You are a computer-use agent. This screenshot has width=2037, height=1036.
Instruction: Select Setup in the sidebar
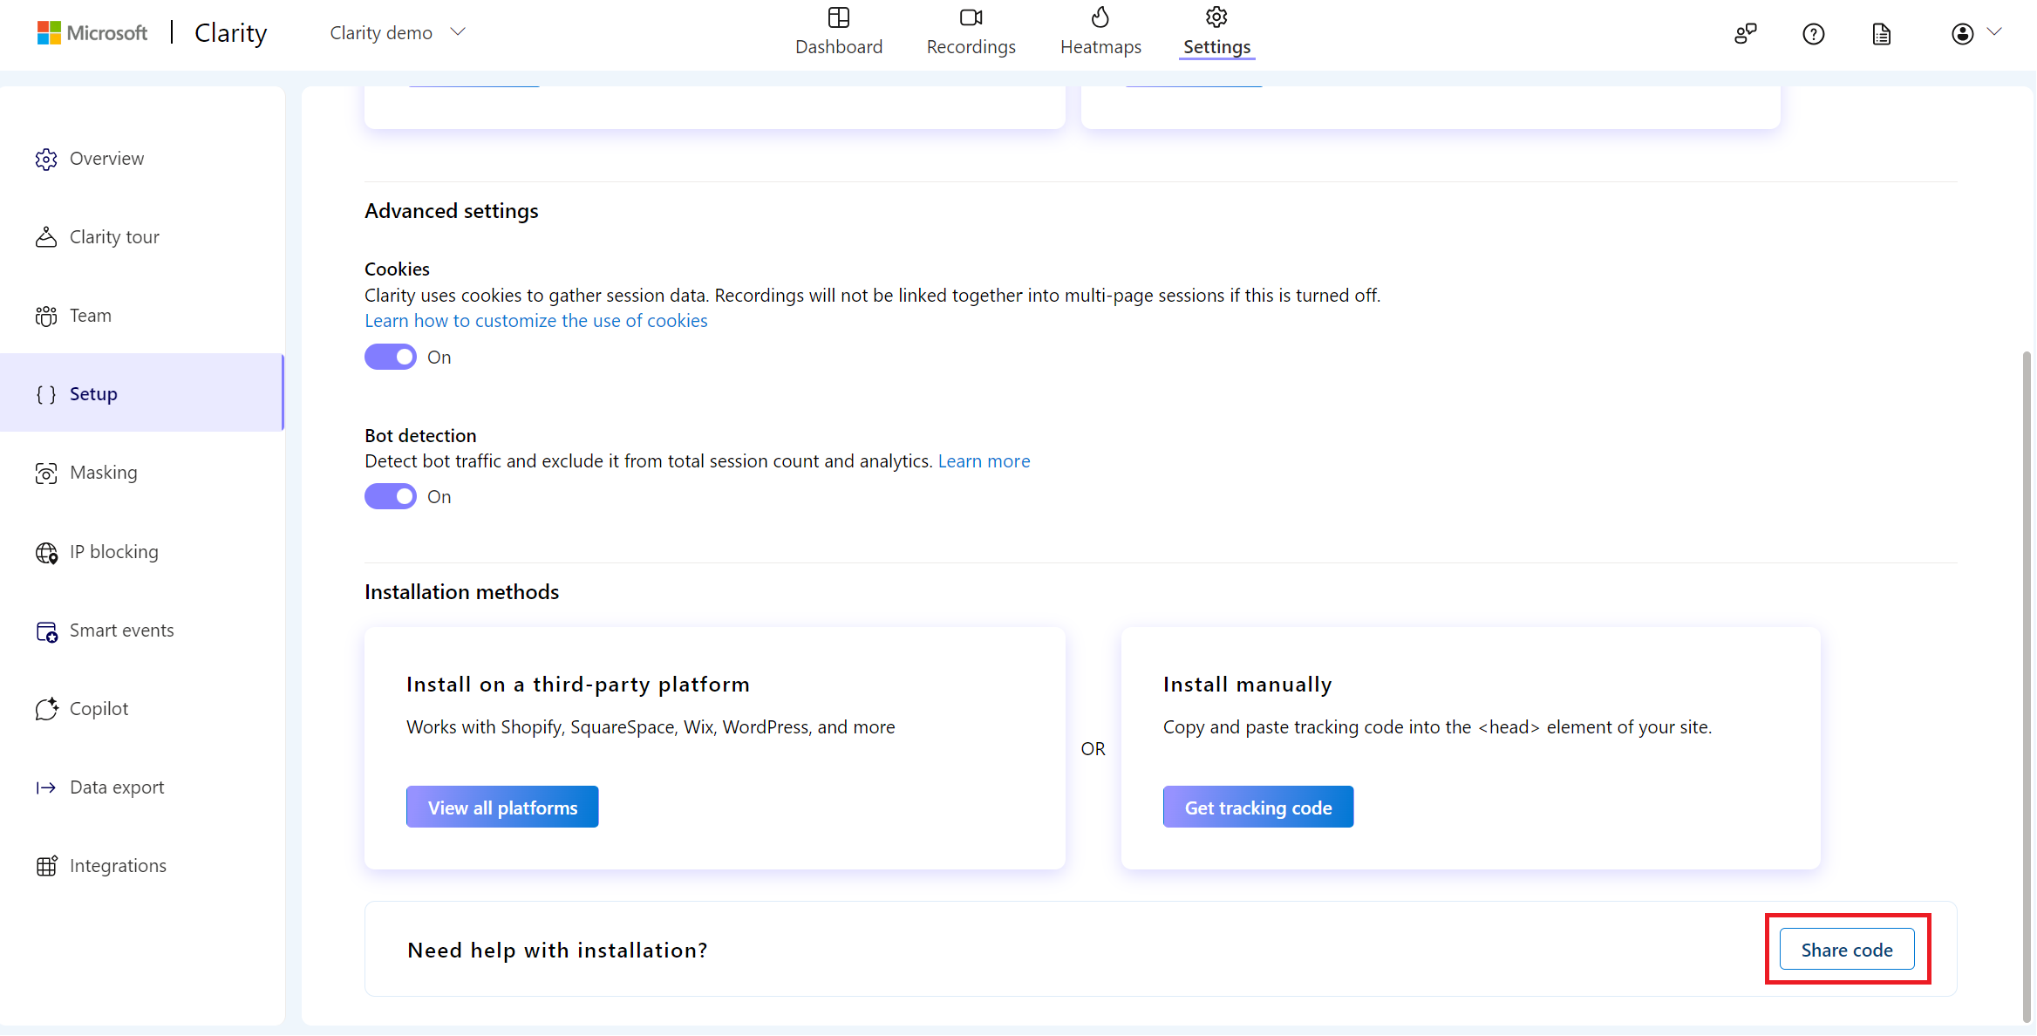click(142, 392)
